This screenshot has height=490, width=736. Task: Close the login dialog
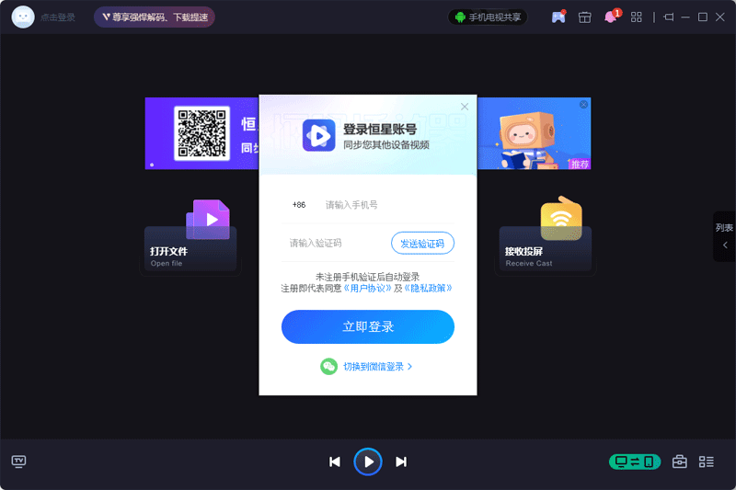pos(465,107)
